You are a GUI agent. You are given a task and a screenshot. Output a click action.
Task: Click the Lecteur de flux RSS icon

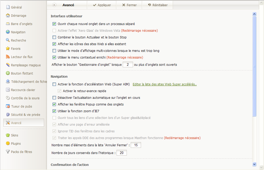pyautogui.click(x=8, y=56)
